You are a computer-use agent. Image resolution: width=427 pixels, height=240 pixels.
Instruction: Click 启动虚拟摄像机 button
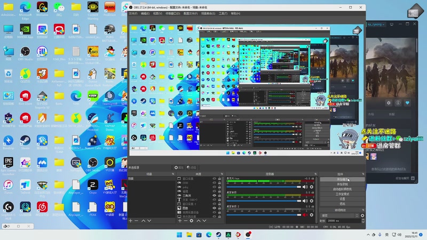(x=342, y=189)
